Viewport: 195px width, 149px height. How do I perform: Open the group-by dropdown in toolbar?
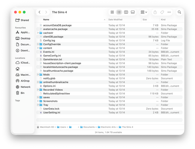coord(144,12)
